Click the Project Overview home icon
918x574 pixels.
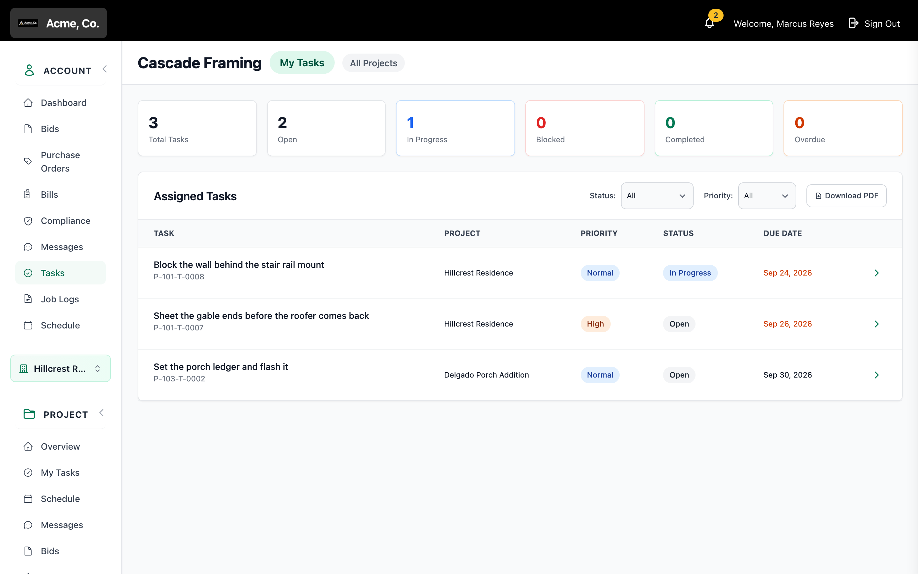(x=28, y=446)
